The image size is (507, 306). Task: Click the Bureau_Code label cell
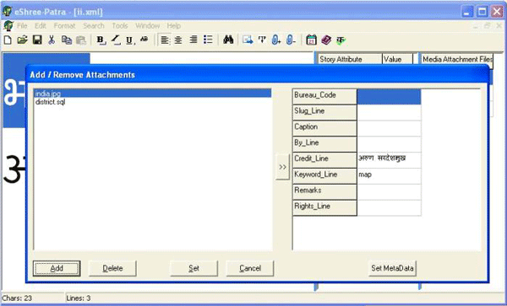[324, 97]
